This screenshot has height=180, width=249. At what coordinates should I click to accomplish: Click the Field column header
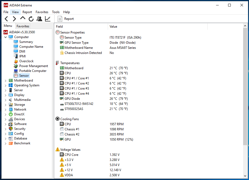[81, 27]
